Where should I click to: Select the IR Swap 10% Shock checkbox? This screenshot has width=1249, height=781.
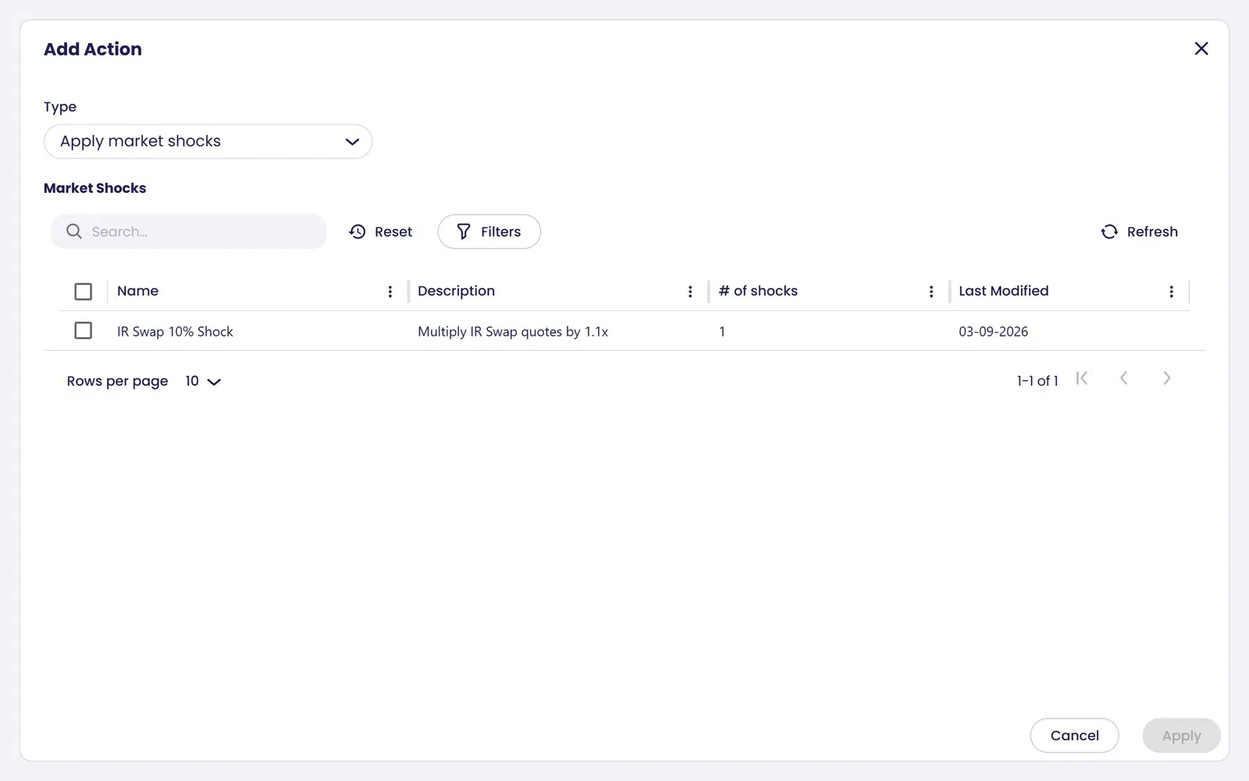(84, 330)
